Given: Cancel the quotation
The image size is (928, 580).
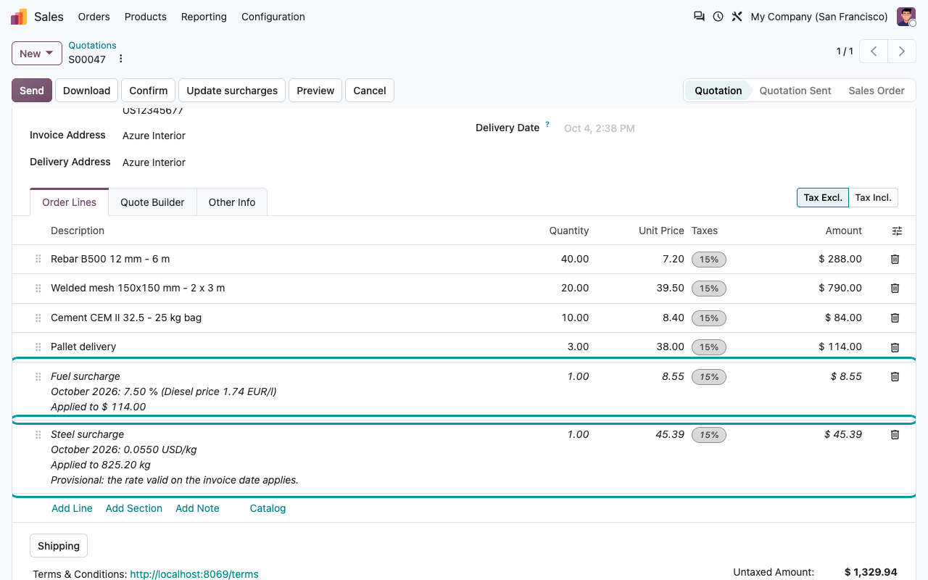Looking at the screenshot, I should 370,91.
